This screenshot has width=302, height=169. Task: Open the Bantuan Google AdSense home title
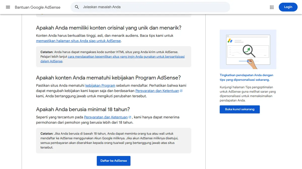point(37,7)
